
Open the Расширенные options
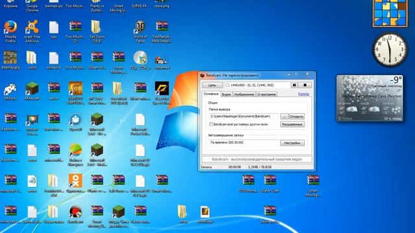(292, 124)
